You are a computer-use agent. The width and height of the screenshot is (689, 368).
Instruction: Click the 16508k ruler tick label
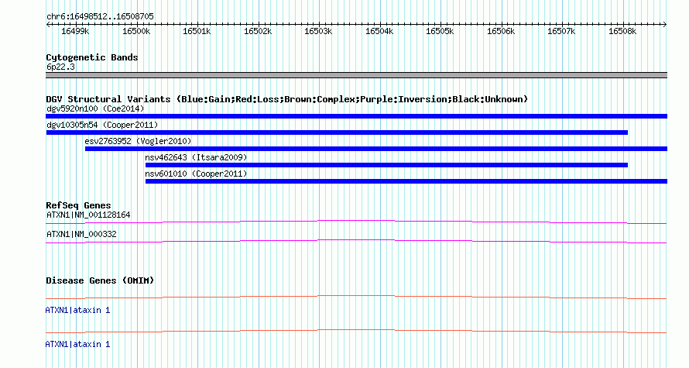pos(622,31)
